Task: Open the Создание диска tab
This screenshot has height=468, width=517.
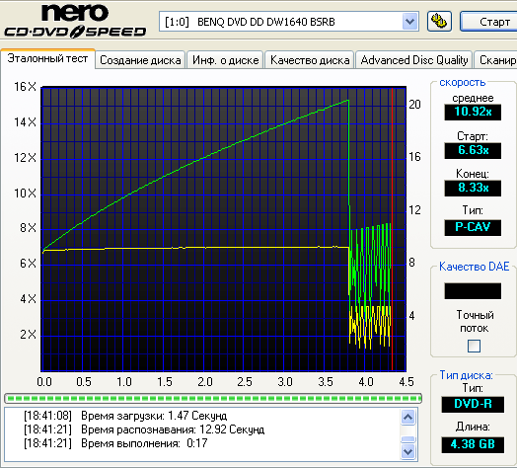Action: coord(140,60)
